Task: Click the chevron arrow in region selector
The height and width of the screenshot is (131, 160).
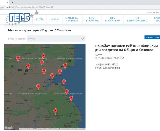Action: click(82, 39)
